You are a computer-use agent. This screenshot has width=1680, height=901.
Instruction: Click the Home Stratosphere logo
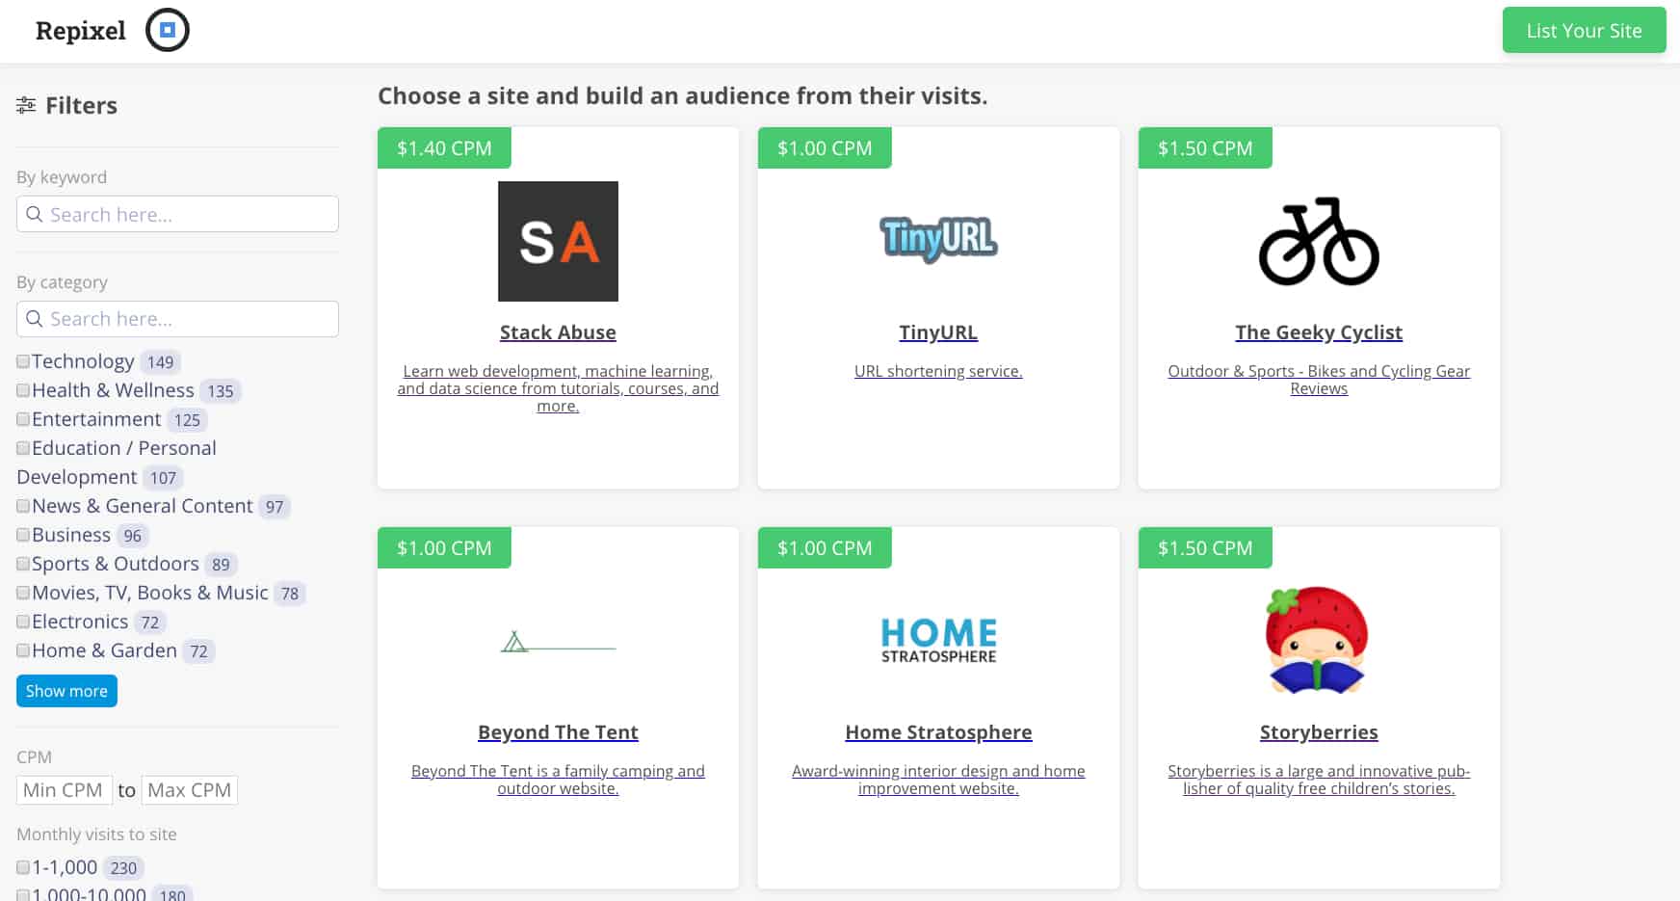point(938,641)
